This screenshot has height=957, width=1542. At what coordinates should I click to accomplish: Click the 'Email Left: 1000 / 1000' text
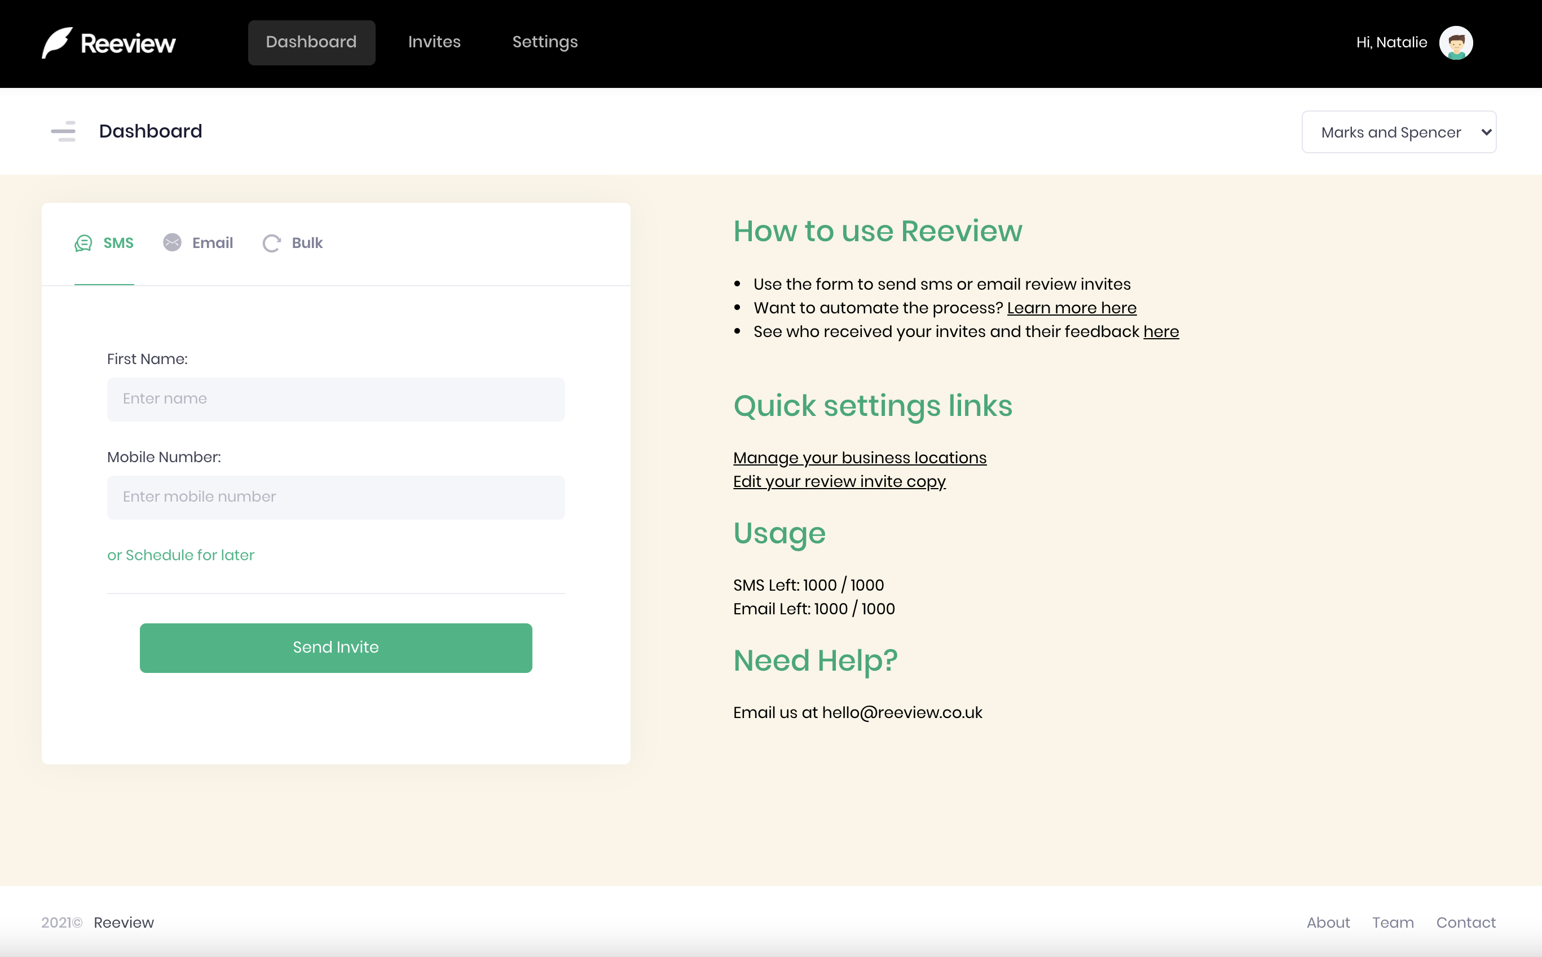click(x=814, y=609)
